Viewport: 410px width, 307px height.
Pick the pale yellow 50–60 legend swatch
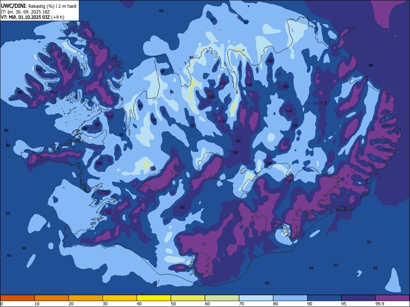click(188, 298)
